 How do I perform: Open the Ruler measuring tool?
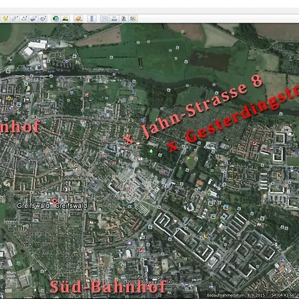[92, 19]
